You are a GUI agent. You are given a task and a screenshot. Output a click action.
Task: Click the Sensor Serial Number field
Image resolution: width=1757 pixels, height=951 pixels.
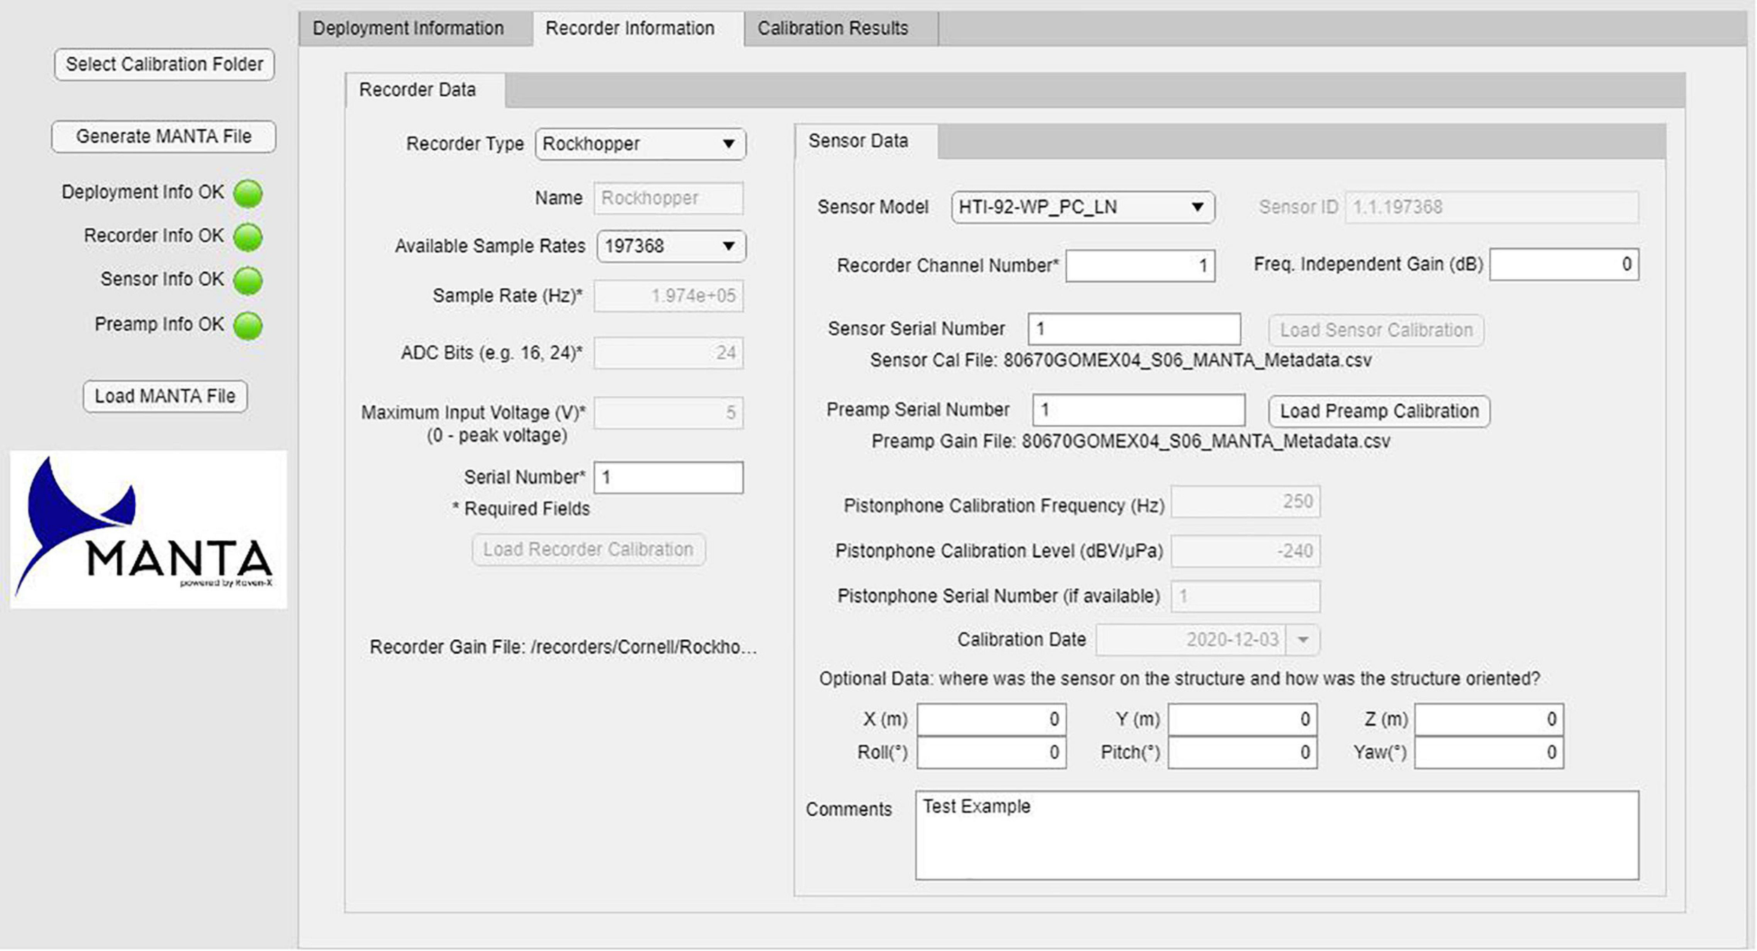tap(1134, 329)
